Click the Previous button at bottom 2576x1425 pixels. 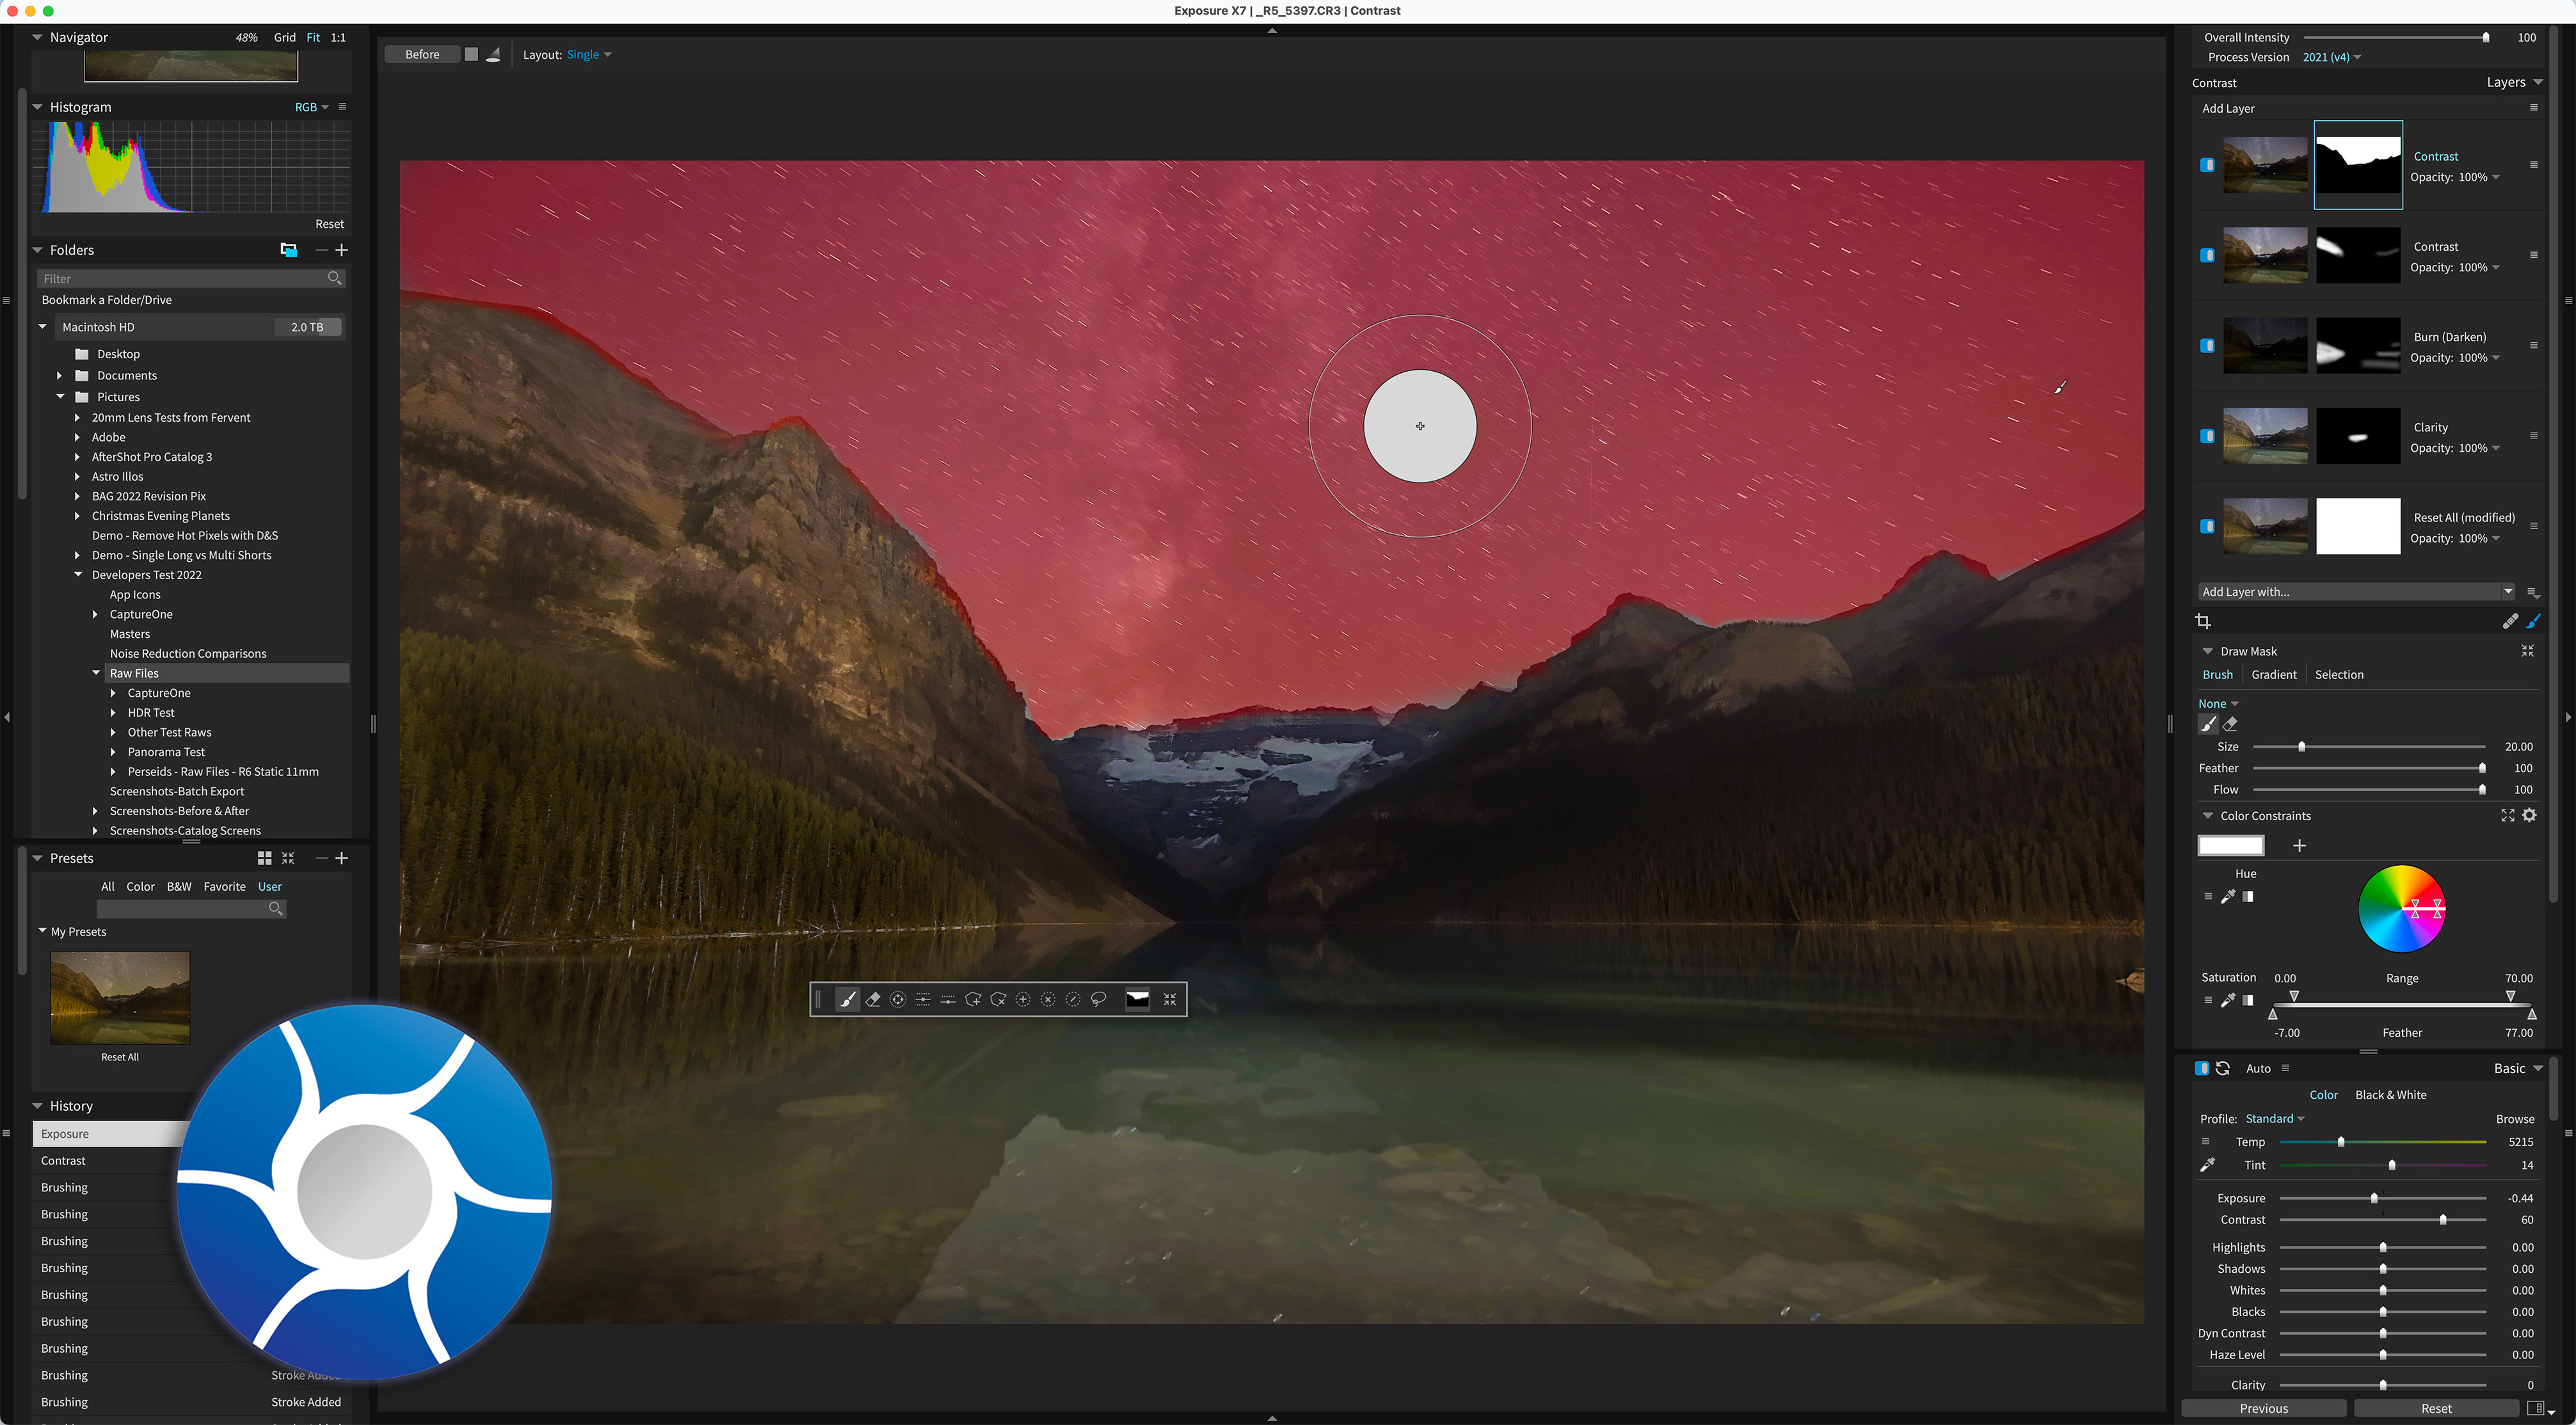2263,1408
